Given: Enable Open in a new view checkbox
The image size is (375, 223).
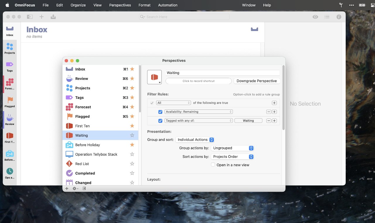Looking at the screenshot, I should coord(213,165).
